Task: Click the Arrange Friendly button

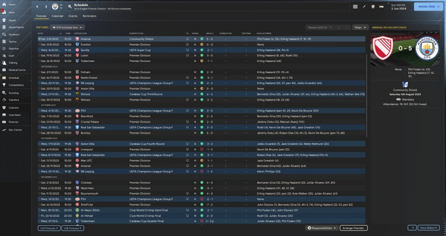Action: [353, 228]
